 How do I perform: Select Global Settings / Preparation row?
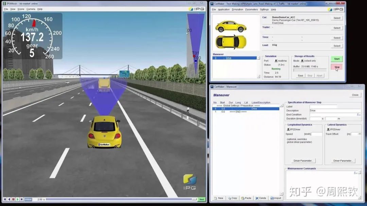click(246, 106)
